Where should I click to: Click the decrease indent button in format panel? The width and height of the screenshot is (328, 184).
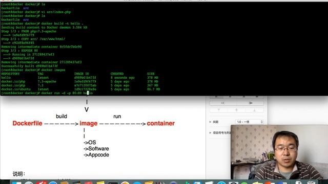point(223,103)
